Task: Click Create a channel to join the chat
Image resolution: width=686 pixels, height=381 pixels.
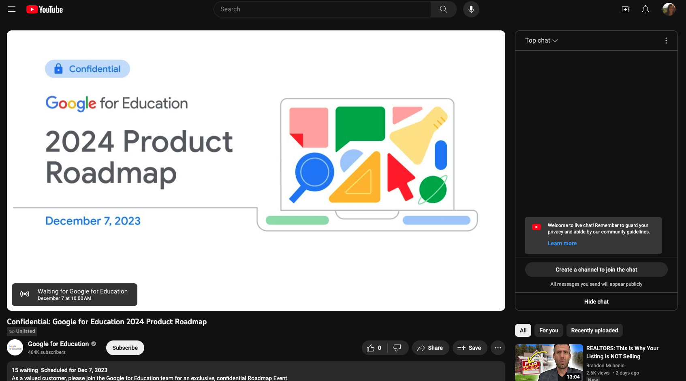Action: (x=596, y=270)
